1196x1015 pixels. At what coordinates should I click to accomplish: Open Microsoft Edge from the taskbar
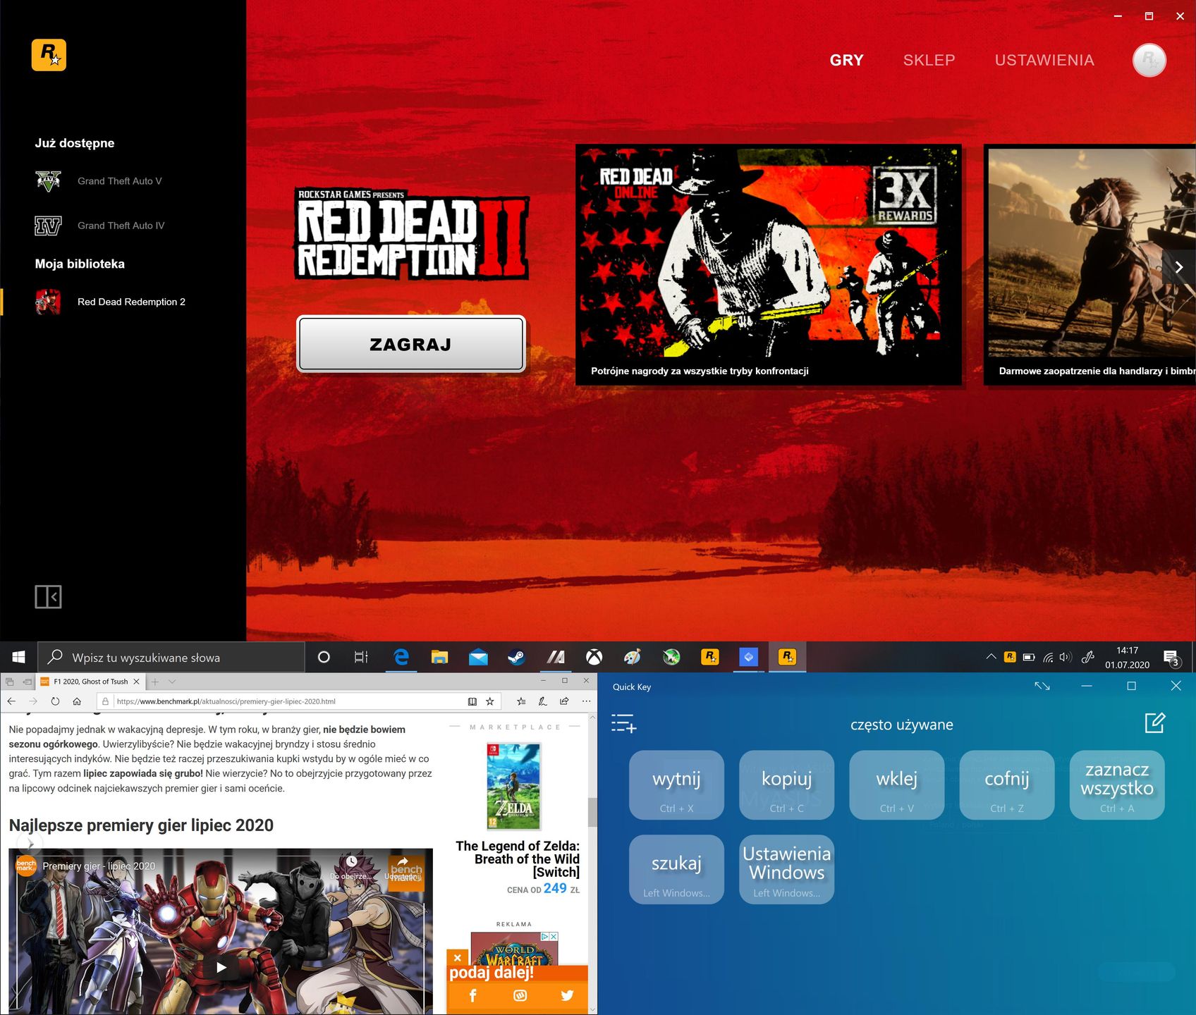coord(401,657)
